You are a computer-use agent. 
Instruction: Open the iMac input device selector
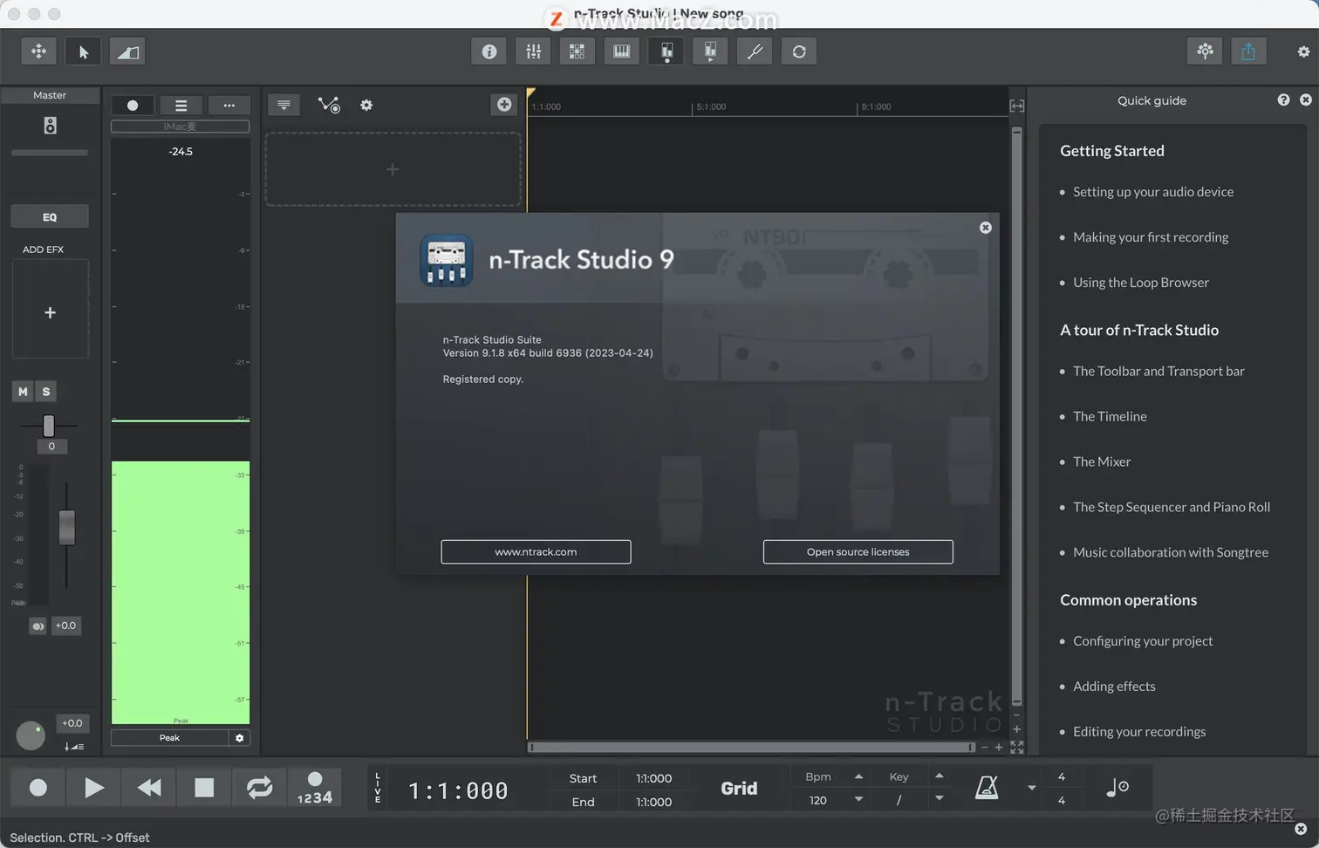point(180,127)
